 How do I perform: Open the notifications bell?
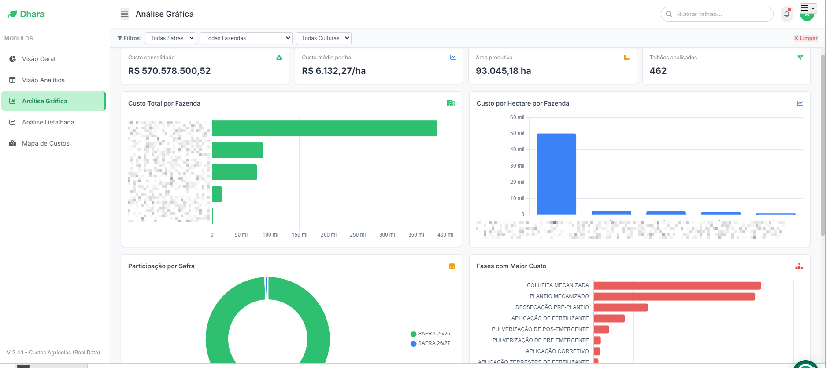(787, 14)
